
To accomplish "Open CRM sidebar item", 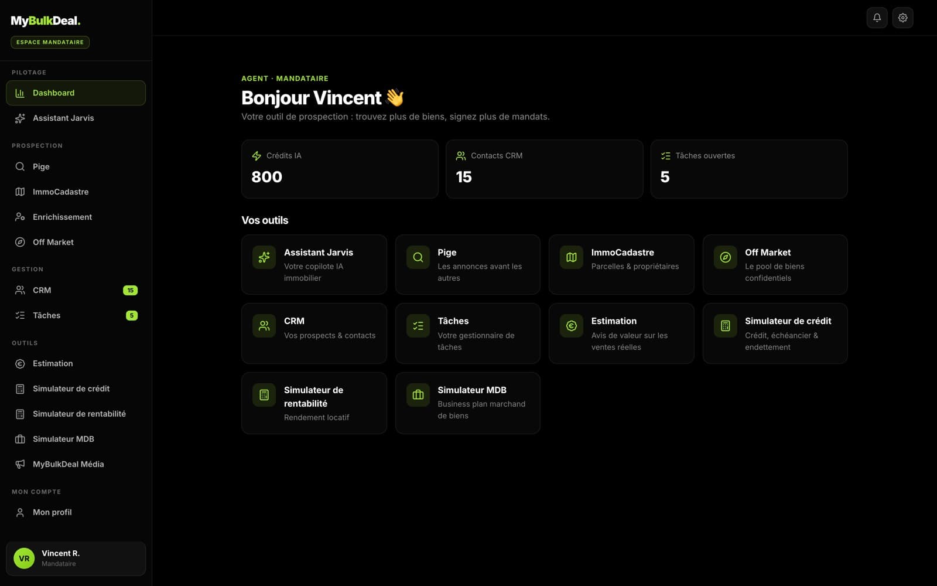I will (76, 290).
